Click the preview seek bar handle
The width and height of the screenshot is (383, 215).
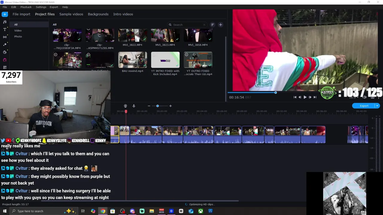(x=276, y=93)
